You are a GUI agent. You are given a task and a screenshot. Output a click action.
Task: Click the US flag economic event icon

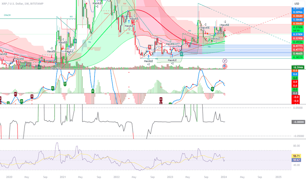click(225, 66)
